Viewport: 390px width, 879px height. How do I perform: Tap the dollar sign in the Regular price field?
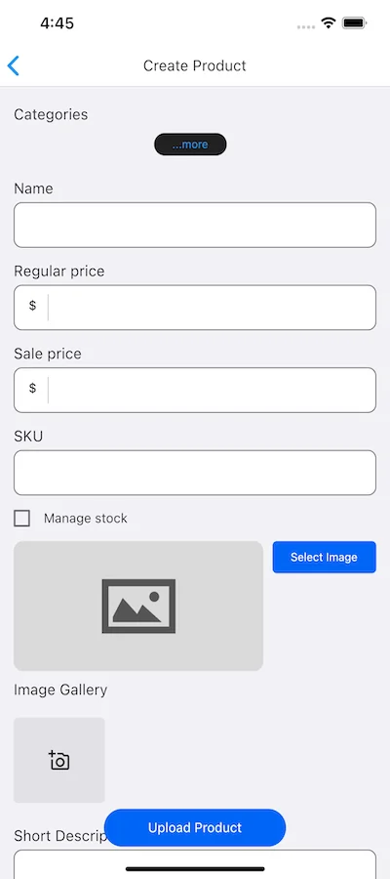click(x=32, y=306)
